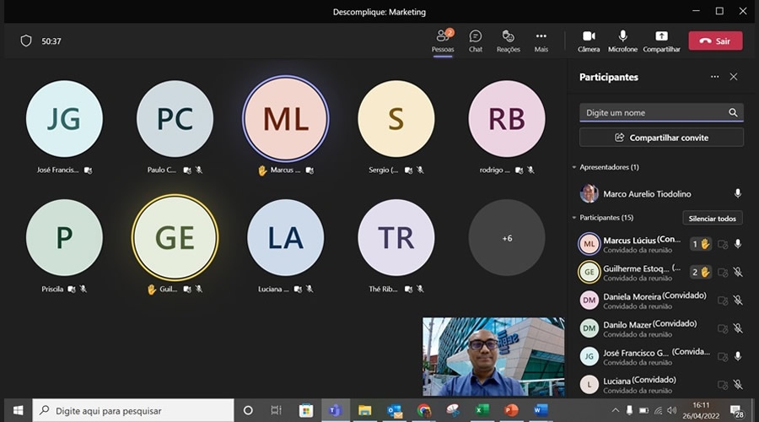Click the shield security icon
Image resolution: width=759 pixels, height=422 pixels.
tap(26, 41)
